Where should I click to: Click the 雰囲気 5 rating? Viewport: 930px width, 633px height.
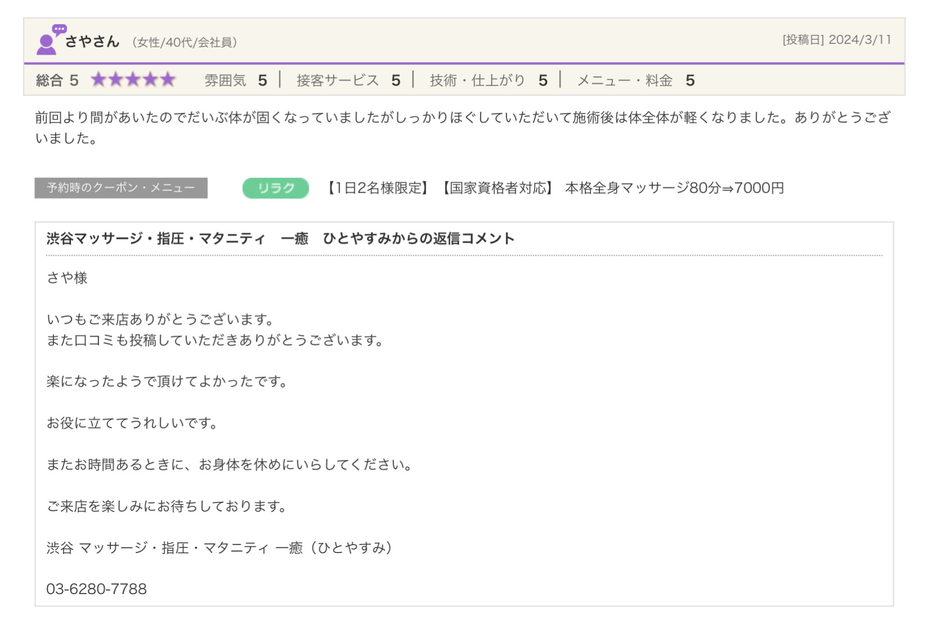coord(235,81)
